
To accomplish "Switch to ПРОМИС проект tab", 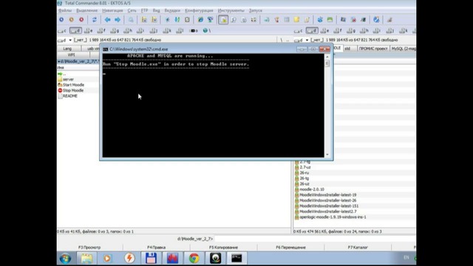I will (373, 49).
